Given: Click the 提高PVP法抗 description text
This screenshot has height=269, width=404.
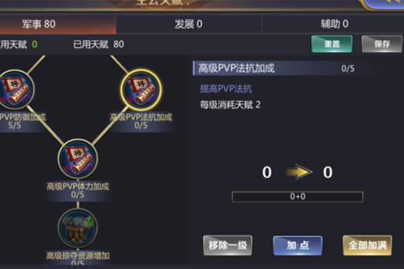Looking at the screenshot, I should [x=226, y=89].
